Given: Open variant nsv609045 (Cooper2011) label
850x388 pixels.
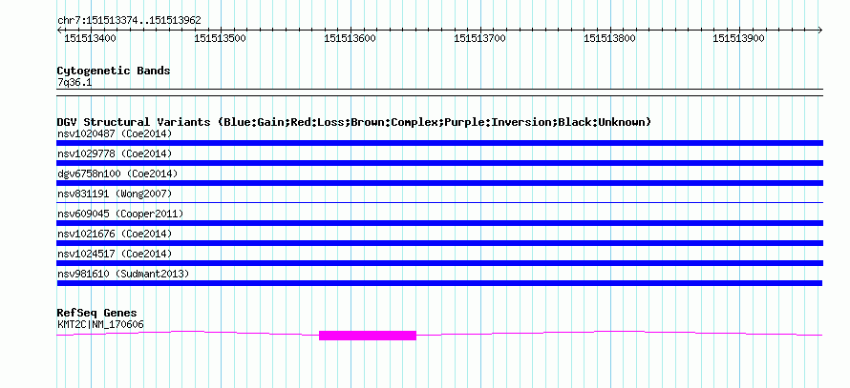Looking at the screenshot, I should (x=120, y=214).
